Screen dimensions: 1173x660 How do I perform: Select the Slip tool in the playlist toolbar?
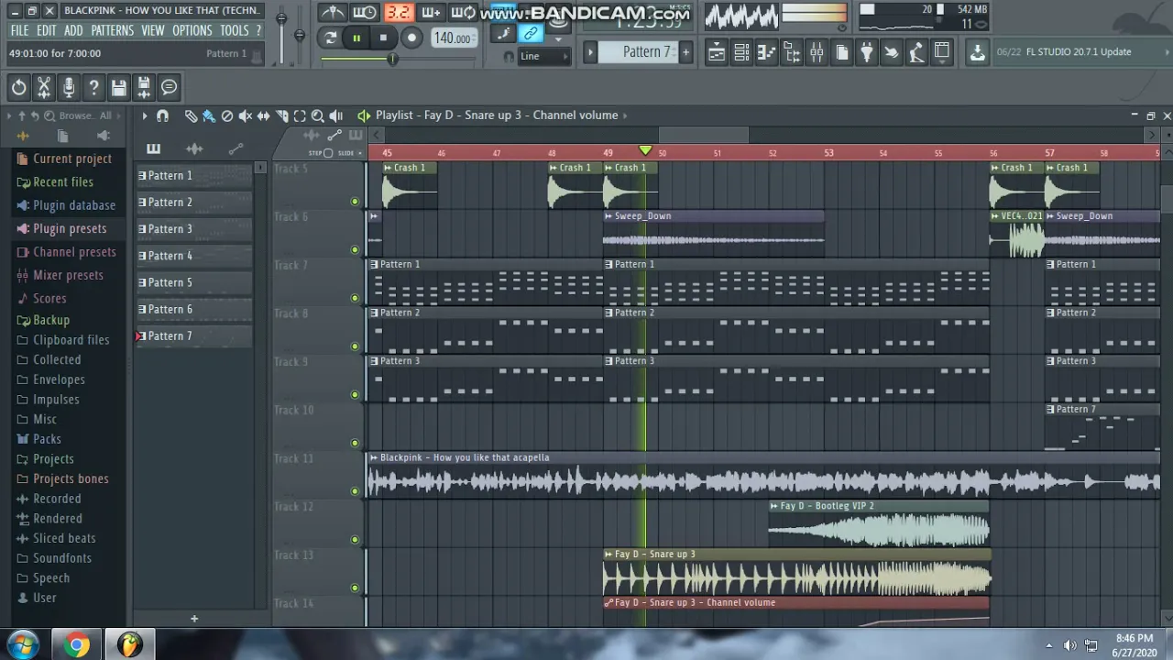click(263, 115)
